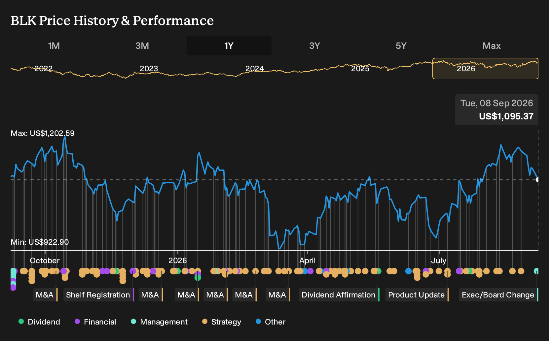The width and height of the screenshot is (549, 341).
Task: Click the July axis label
Action: click(x=439, y=261)
